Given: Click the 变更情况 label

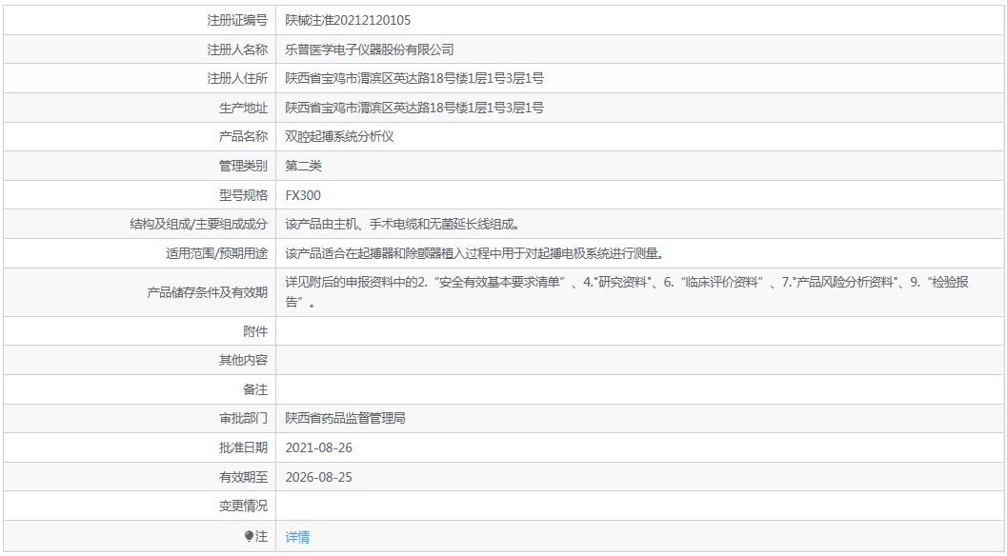Looking at the screenshot, I should click(x=243, y=506).
